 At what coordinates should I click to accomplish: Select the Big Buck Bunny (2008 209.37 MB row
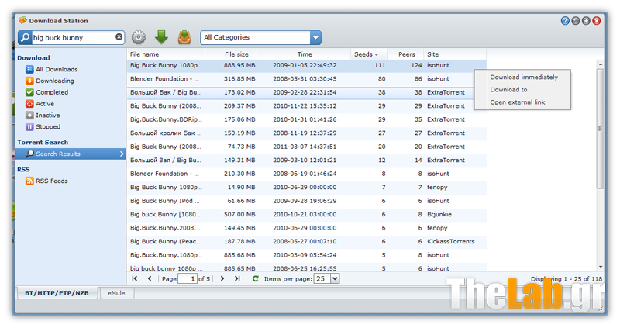point(307,105)
